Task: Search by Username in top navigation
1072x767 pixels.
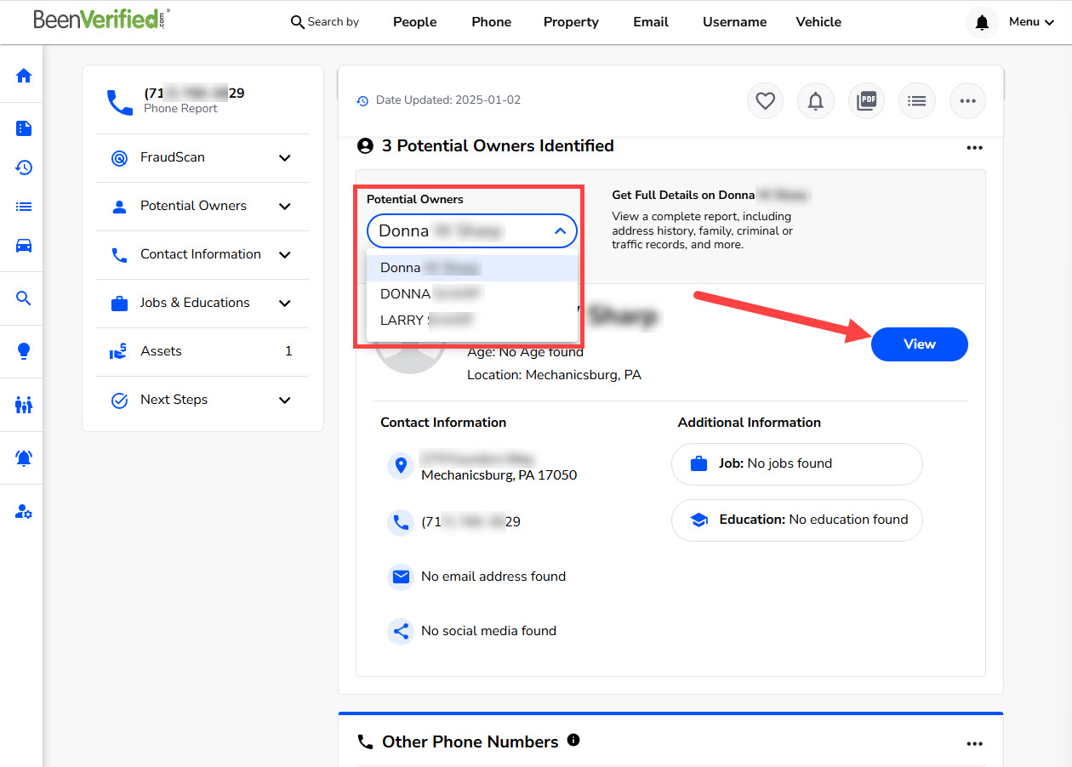Action: point(734,22)
